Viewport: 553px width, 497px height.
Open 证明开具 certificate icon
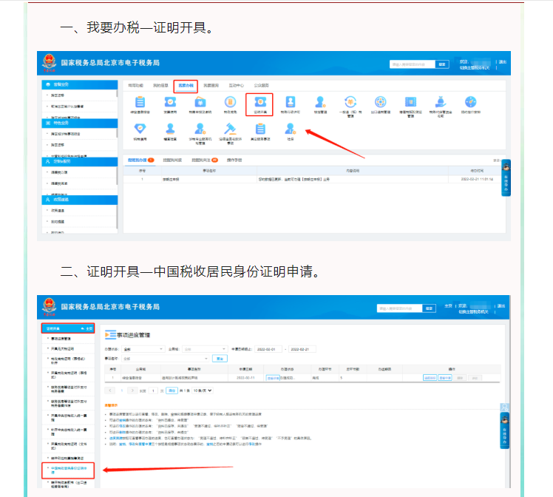[x=260, y=102]
